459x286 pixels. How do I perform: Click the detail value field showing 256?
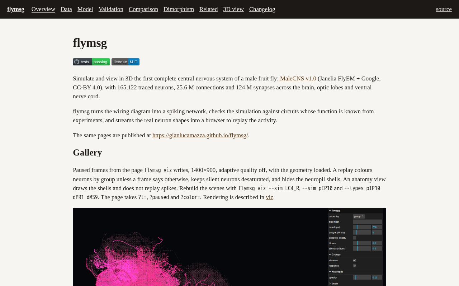pos(377,227)
